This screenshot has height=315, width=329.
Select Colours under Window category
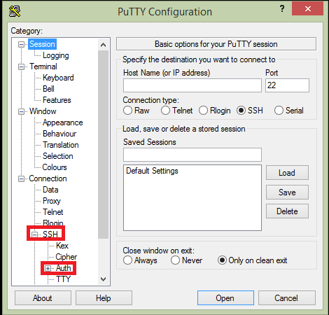tap(55, 167)
